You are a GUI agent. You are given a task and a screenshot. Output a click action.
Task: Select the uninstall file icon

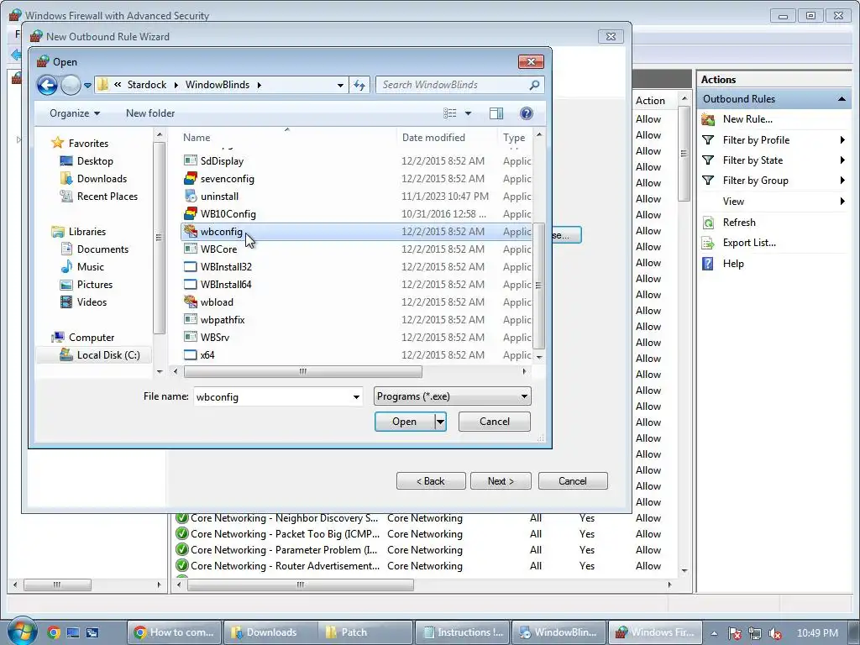(x=191, y=196)
